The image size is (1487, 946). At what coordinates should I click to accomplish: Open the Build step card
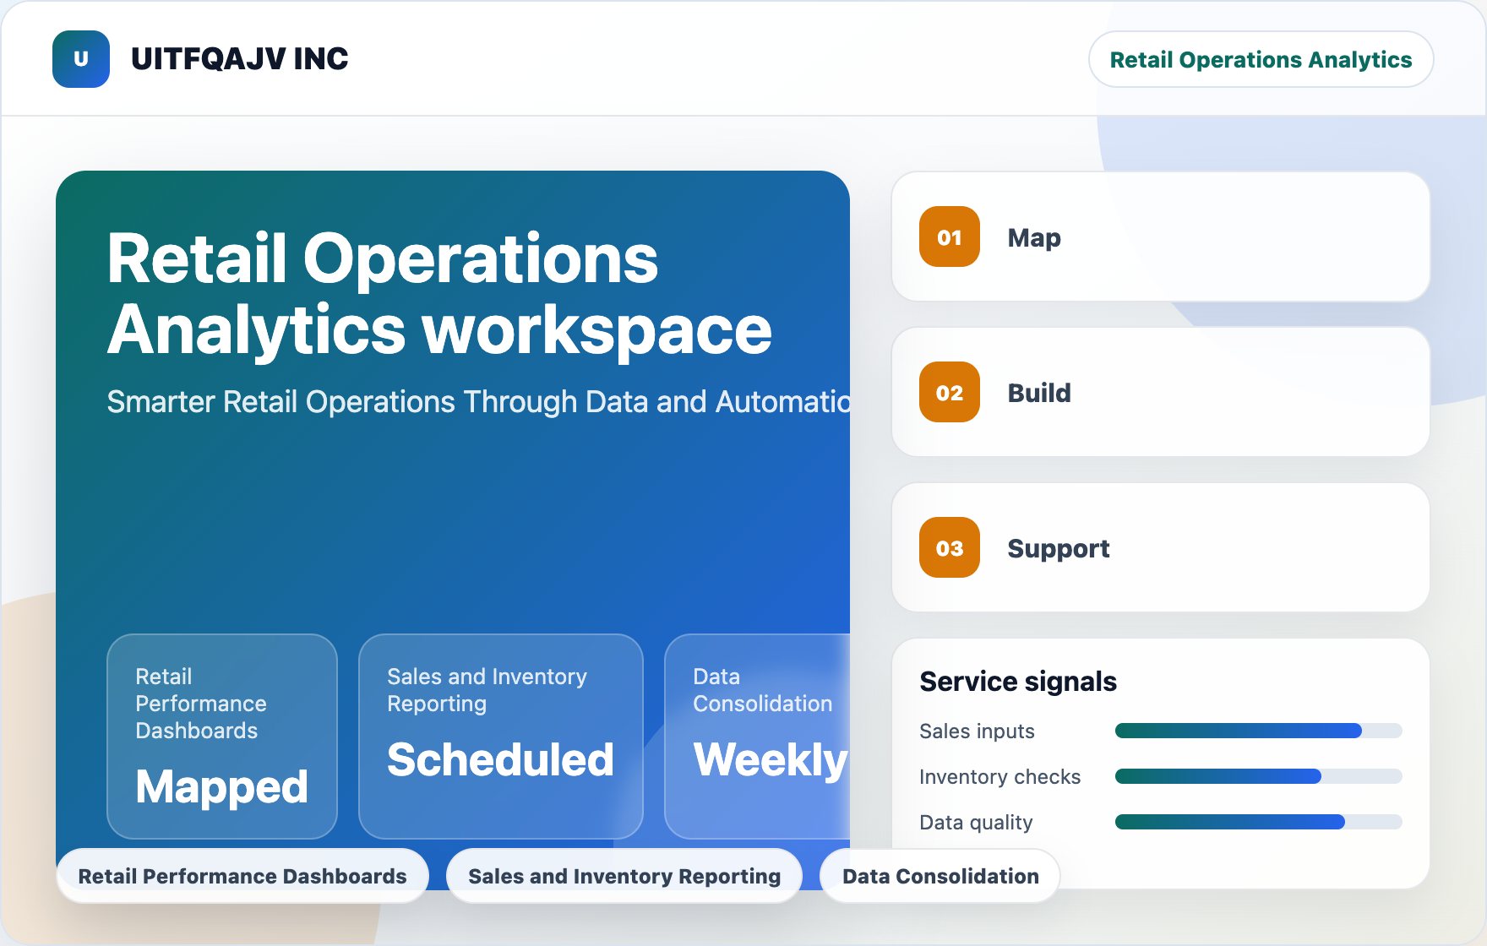(1161, 392)
